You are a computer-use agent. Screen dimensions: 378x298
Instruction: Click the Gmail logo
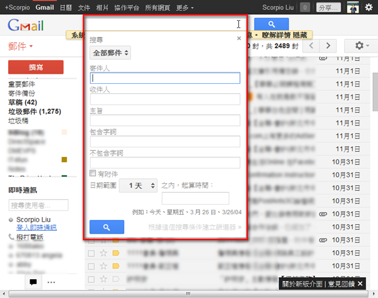point(26,25)
